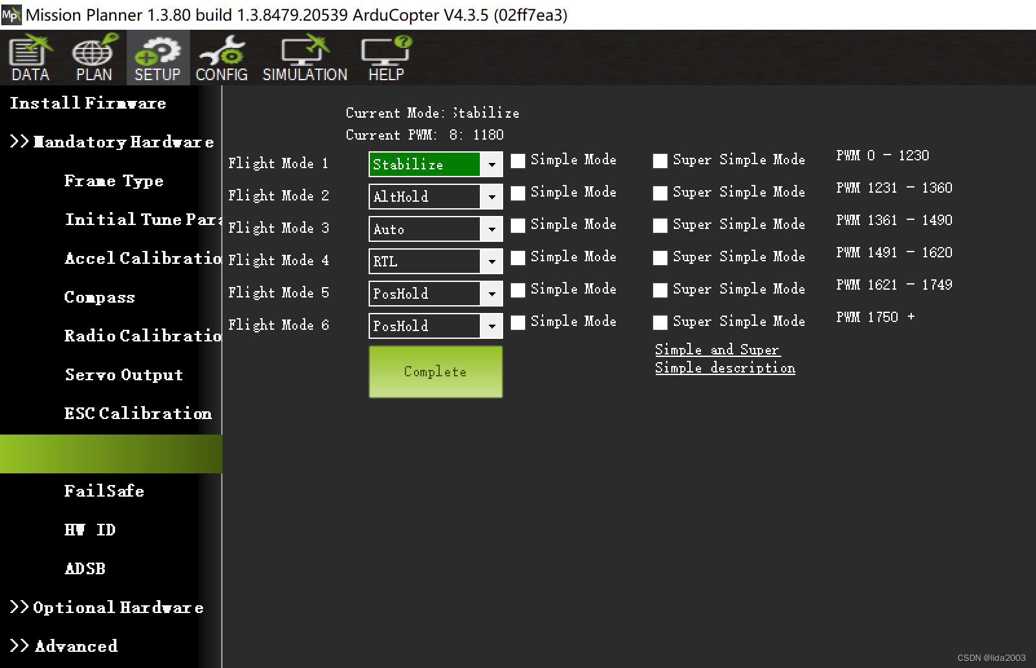The height and width of the screenshot is (668, 1036).
Task: Open Flight Mode 5 PosHold dropdown
Action: pos(436,294)
